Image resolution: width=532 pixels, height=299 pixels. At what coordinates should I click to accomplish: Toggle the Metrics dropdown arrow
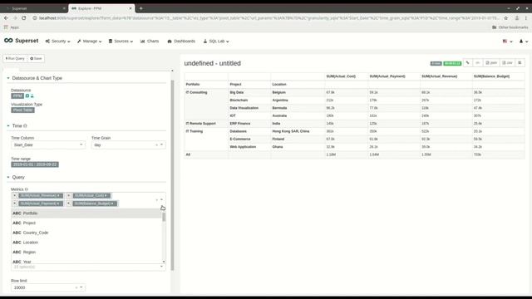click(161, 199)
